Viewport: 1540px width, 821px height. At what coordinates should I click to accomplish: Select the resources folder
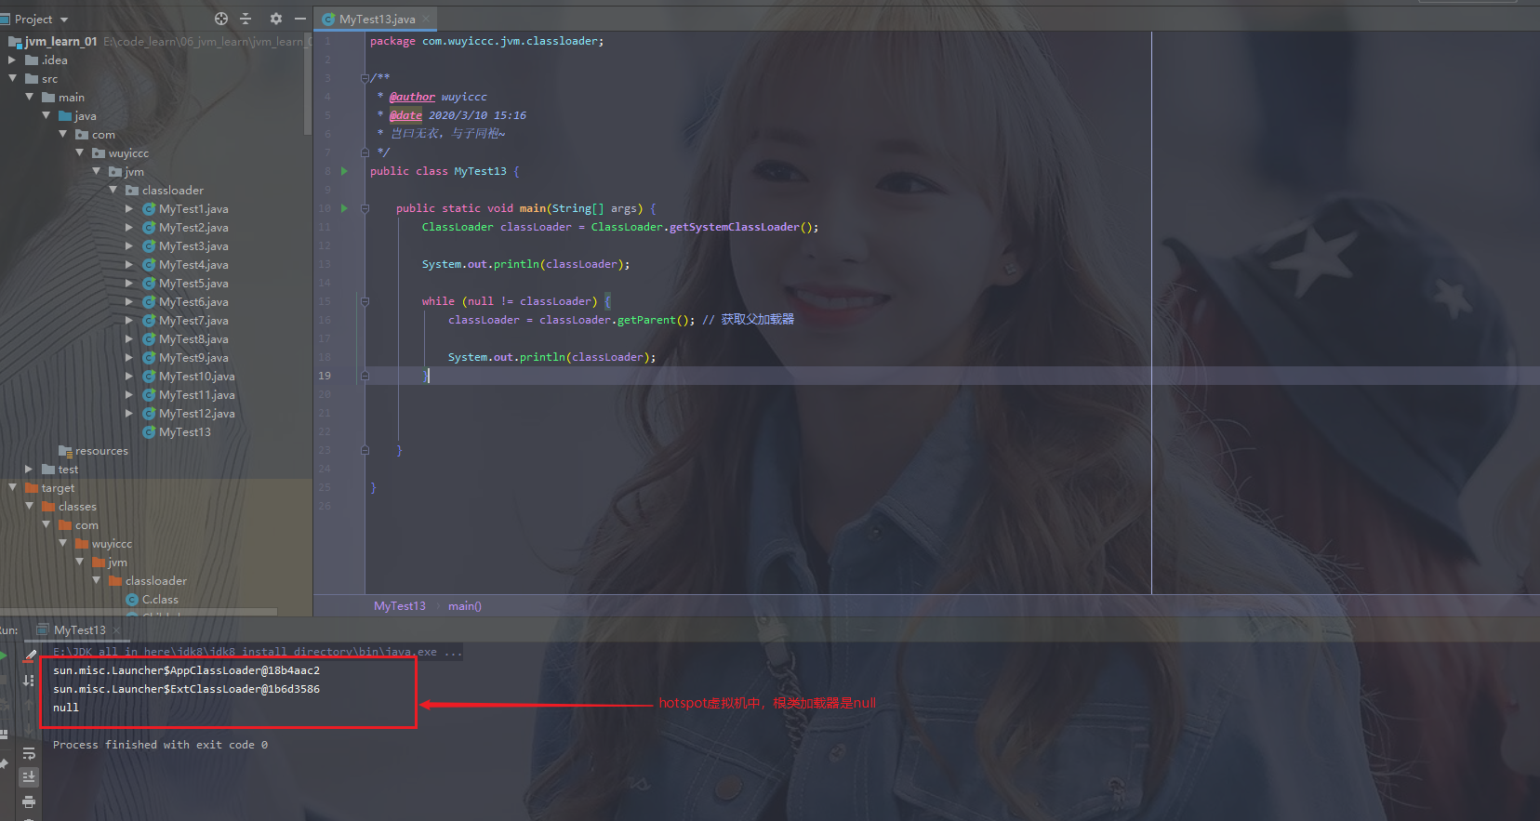tap(101, 450)
